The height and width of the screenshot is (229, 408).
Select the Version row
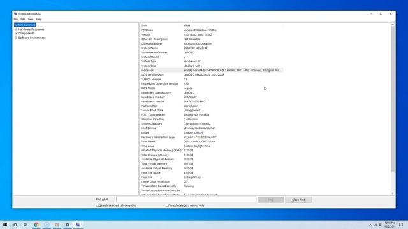pos(211,34)
